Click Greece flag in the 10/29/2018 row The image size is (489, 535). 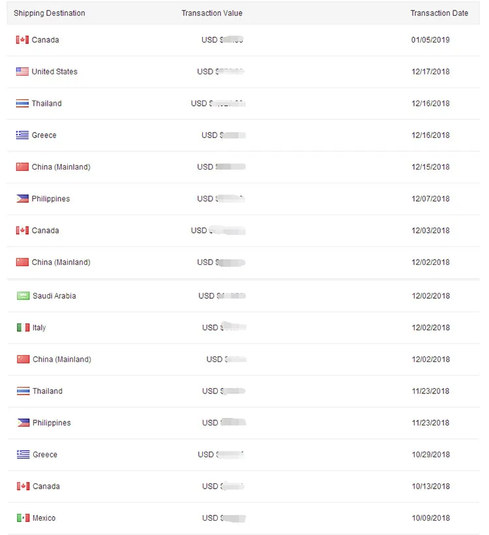click(23, 455)
